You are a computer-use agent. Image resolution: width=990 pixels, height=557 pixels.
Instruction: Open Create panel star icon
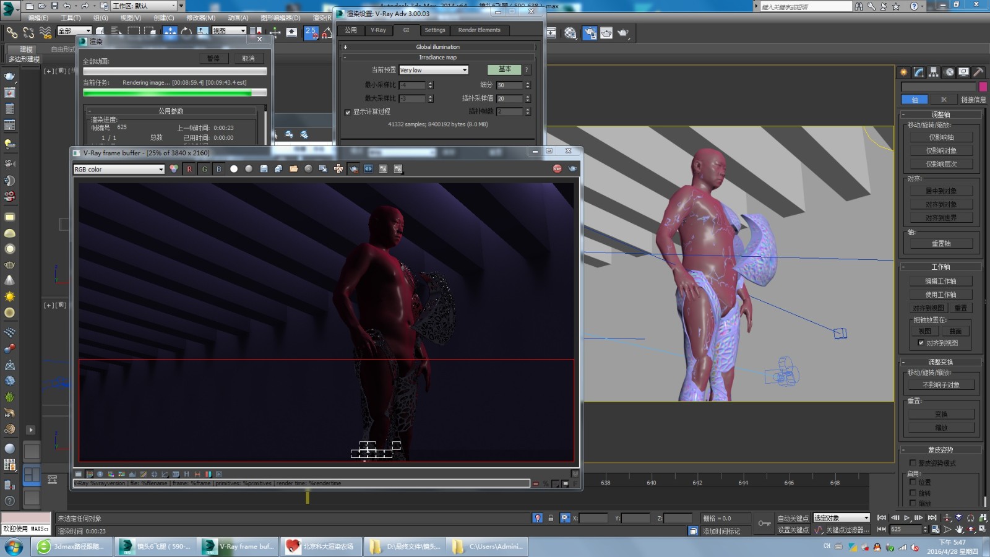click(904, 72)
